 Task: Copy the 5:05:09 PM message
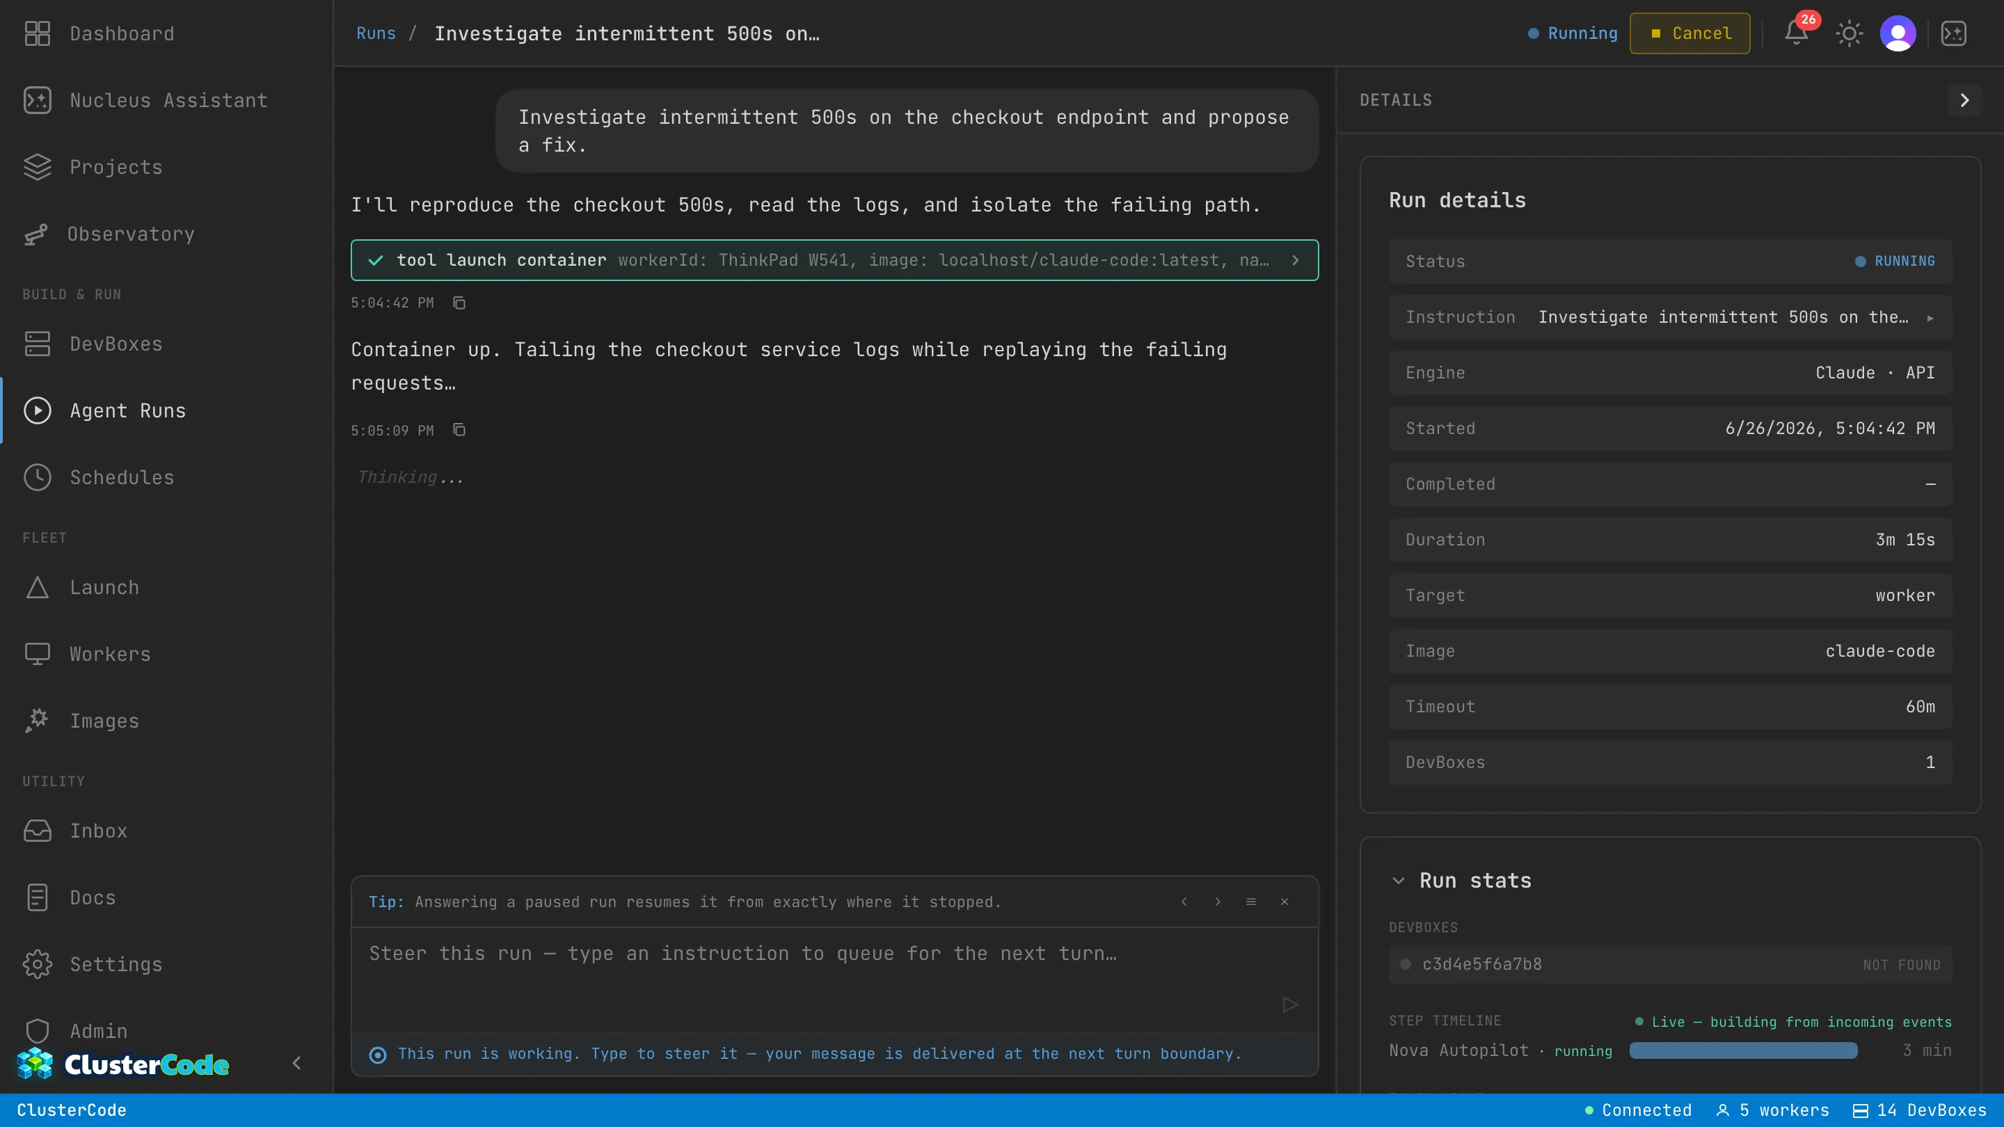click(459, 430)
